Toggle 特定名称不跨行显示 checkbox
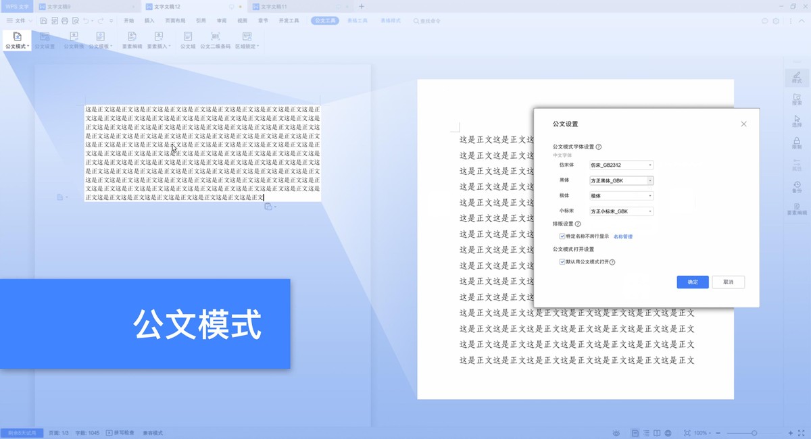The image size is (811, 439). tap(562, 236)
